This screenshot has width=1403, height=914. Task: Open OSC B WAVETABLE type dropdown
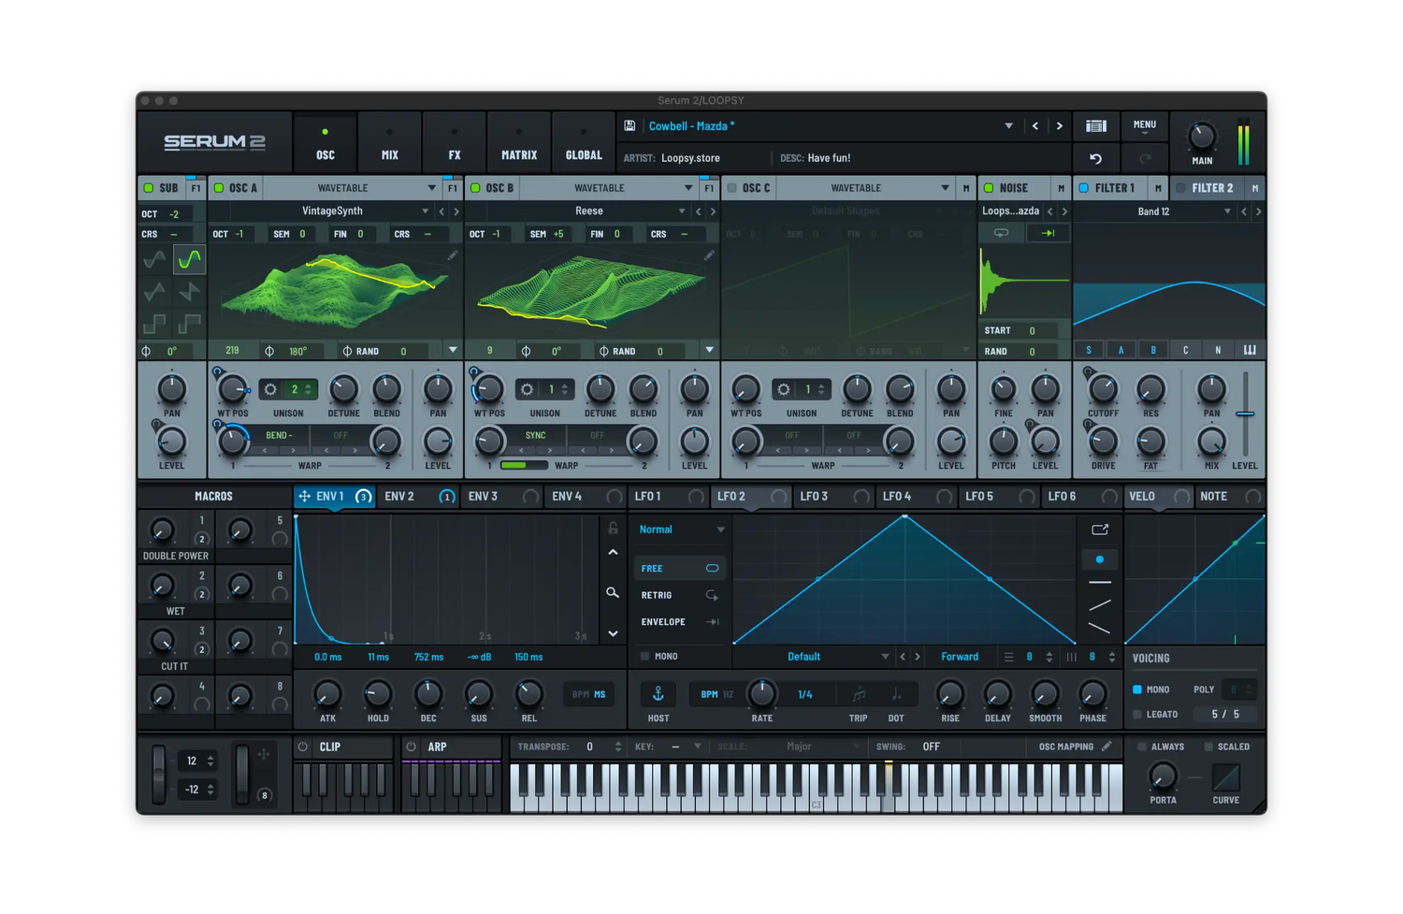[x=608, y=188]
